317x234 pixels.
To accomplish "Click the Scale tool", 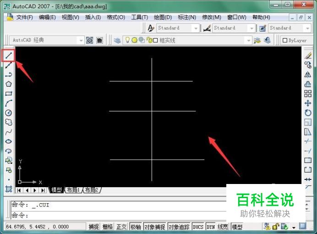I will coord(308,122).
